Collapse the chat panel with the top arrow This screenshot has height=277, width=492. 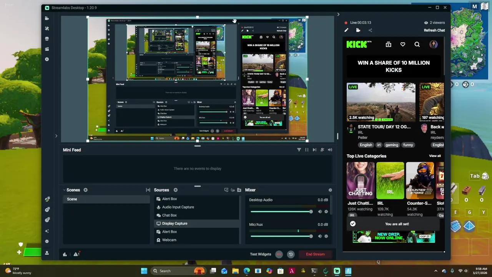click(338, 15)
